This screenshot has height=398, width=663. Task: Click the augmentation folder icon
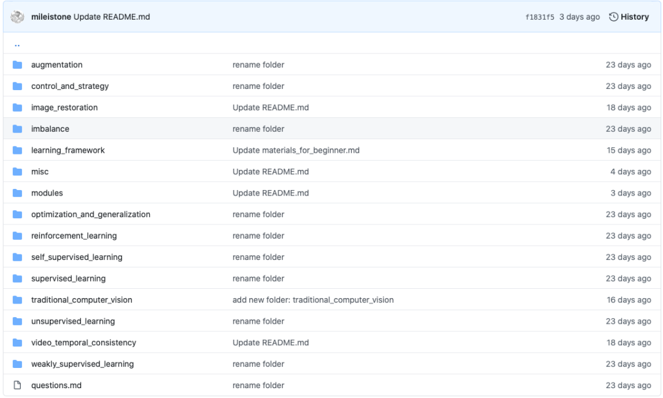coord(17,64)
